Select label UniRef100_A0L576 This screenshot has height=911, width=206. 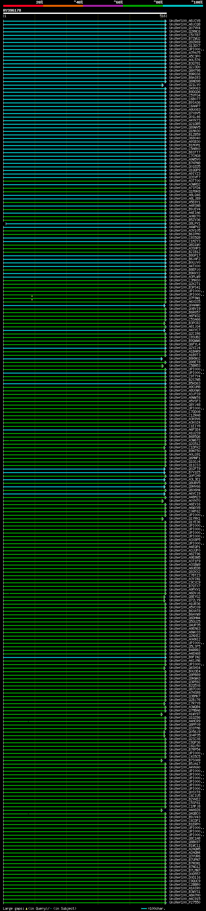pos(185,60)
